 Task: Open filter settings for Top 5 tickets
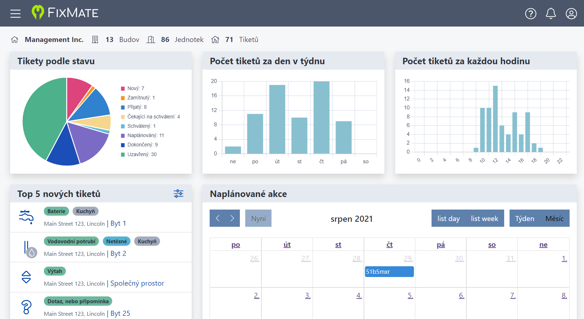pos(178,194)
